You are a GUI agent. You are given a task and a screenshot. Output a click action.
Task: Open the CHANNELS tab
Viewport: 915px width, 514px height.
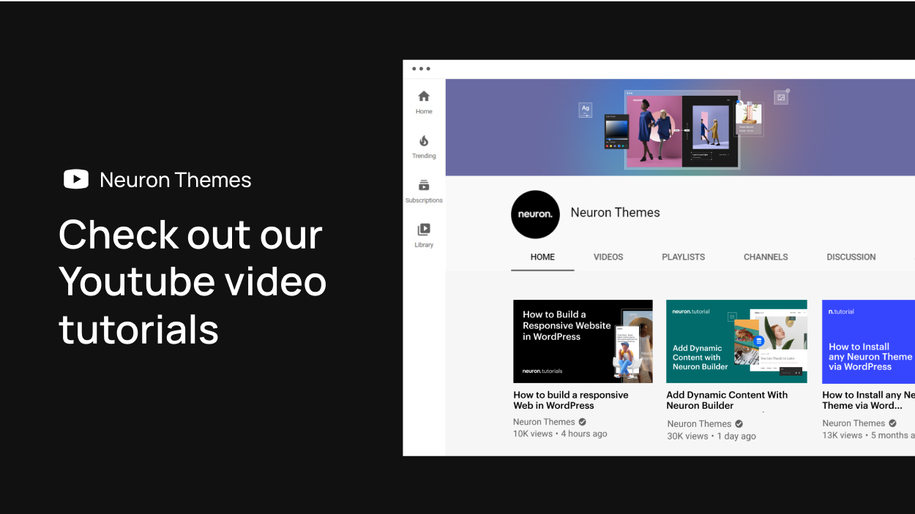point(766,257)
